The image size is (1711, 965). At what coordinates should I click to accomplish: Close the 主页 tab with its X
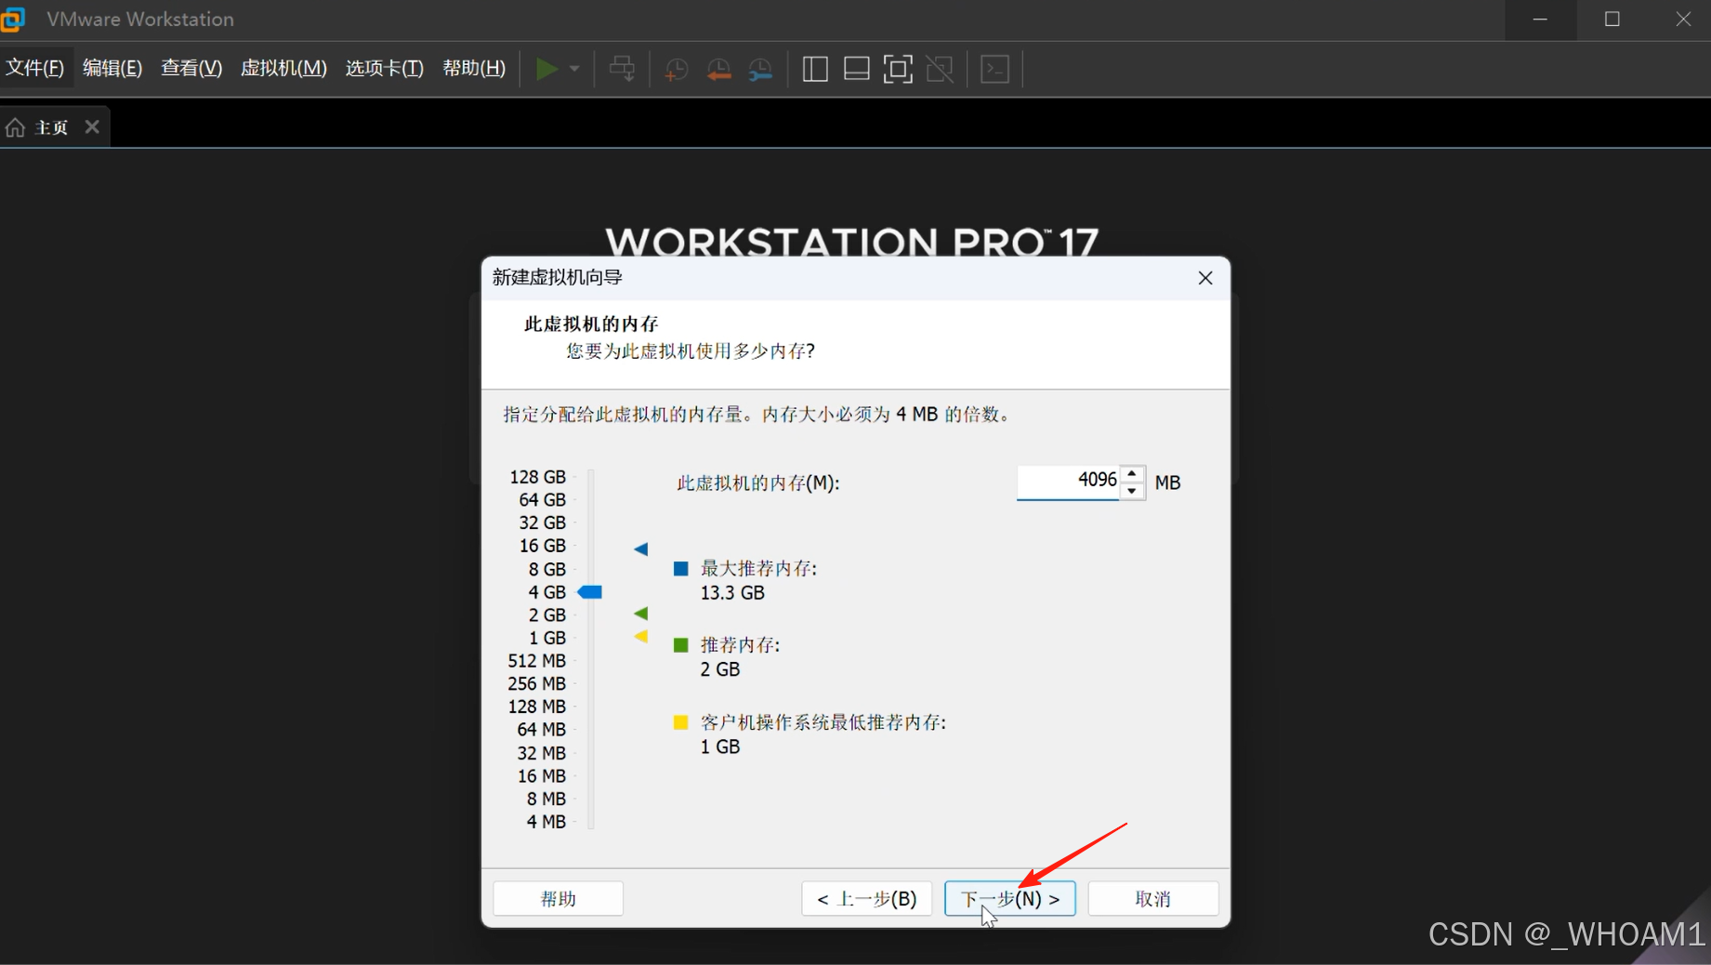tap(92, 126)
